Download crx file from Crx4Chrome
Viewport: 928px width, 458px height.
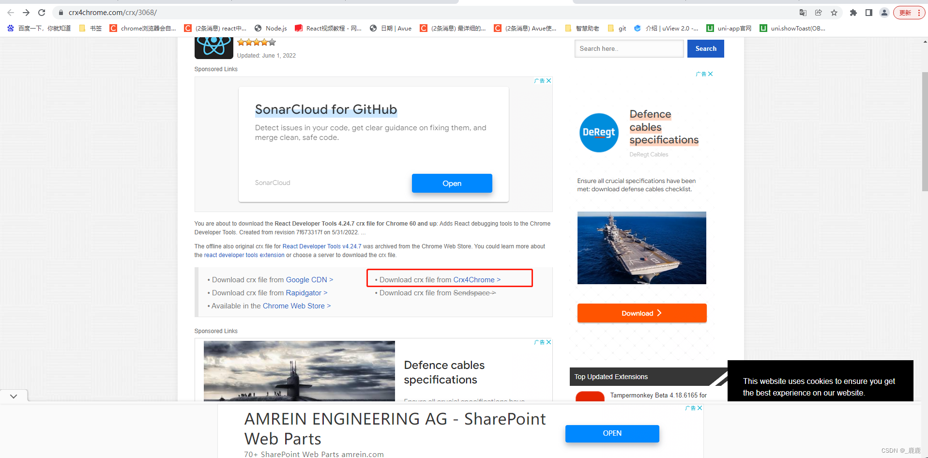point(477,280)
